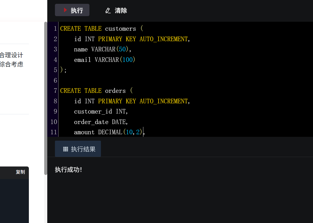This screenshot has width=313, height=223.
Task: Click line 10 order_date DATE
Action: pos(101,122)
